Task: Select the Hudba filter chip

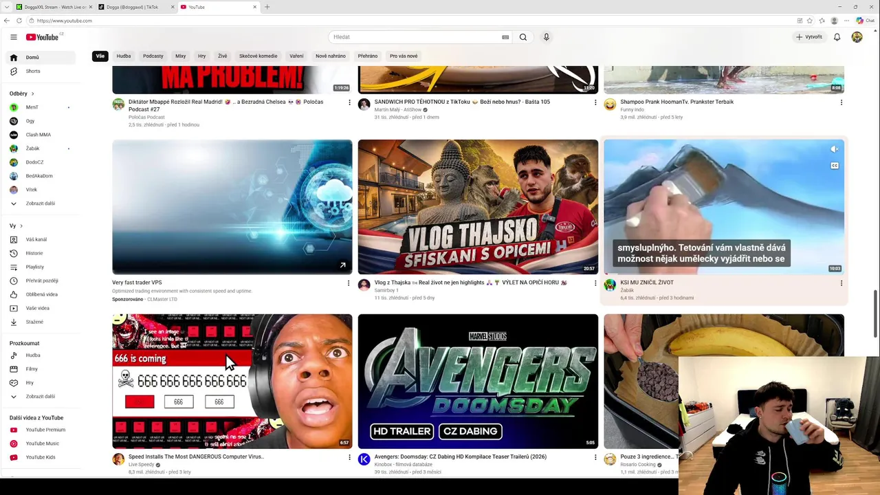Action: coord(124,56)
